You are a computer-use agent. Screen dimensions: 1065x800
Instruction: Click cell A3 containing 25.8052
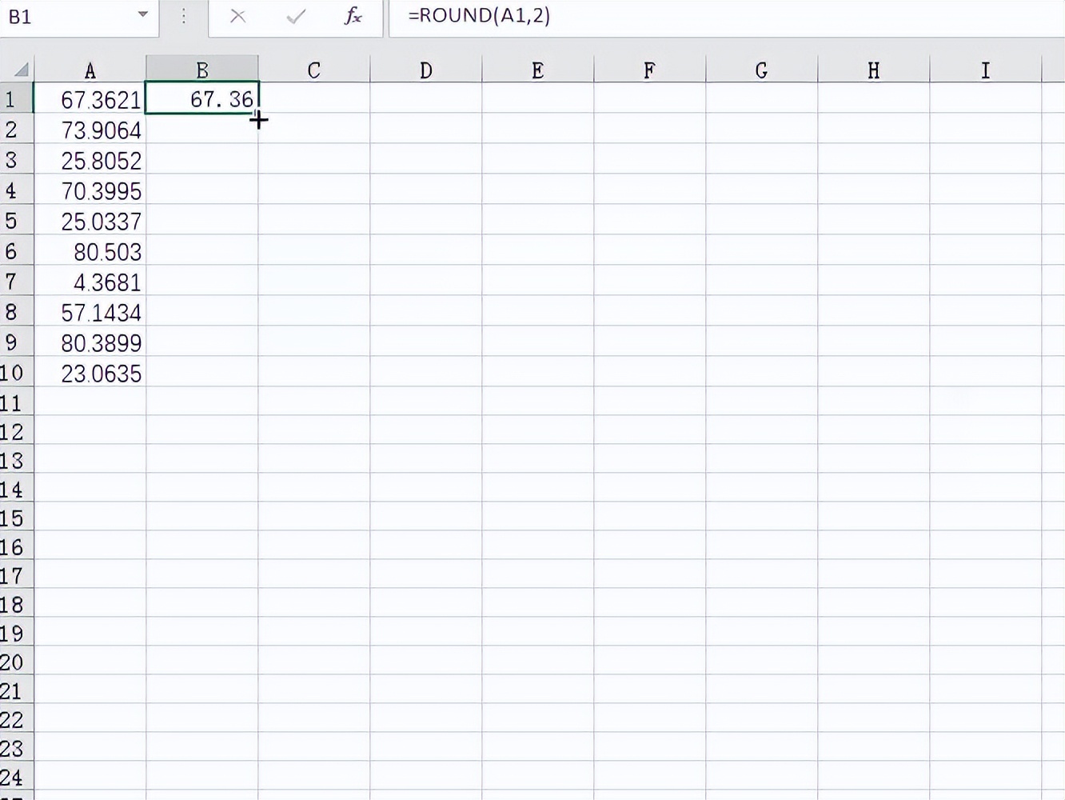(90, 159)
